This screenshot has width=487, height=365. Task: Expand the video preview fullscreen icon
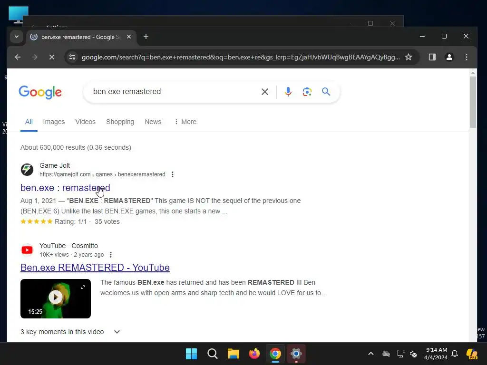point(83,287)
